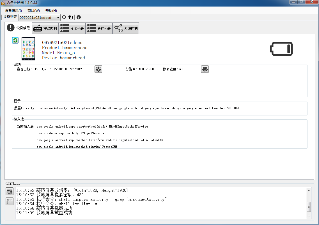Click the info icon in toolbar
Screen dimensions: 319x225
click(x=79, y=17)
